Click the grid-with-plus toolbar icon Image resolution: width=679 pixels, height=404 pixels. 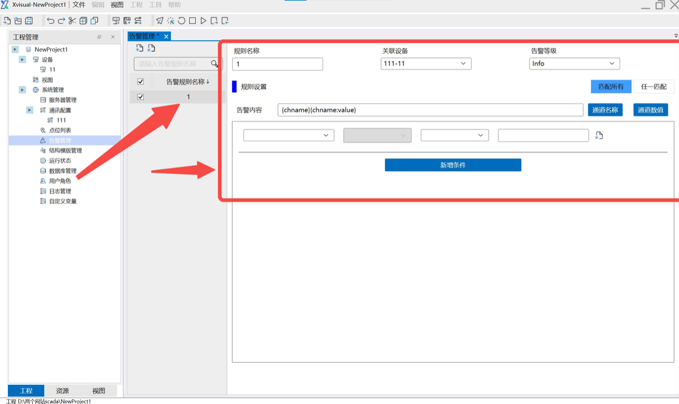coord(127,21)
